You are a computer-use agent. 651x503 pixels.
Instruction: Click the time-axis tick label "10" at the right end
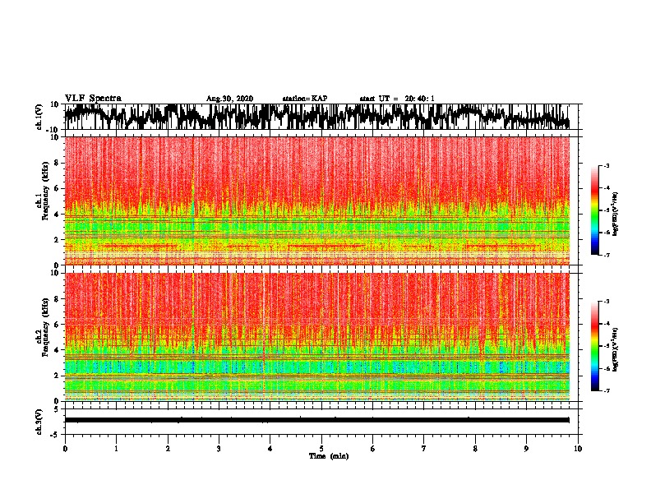[578, 449]
